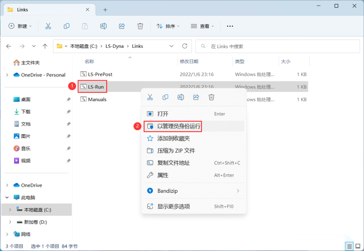Expand the 网络 tree node

(x=7, y=234)
